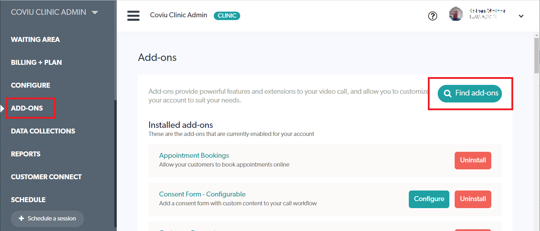
Task: Click 'These are the add-ons that are currently enabled' text
Action: pos(231,134)
